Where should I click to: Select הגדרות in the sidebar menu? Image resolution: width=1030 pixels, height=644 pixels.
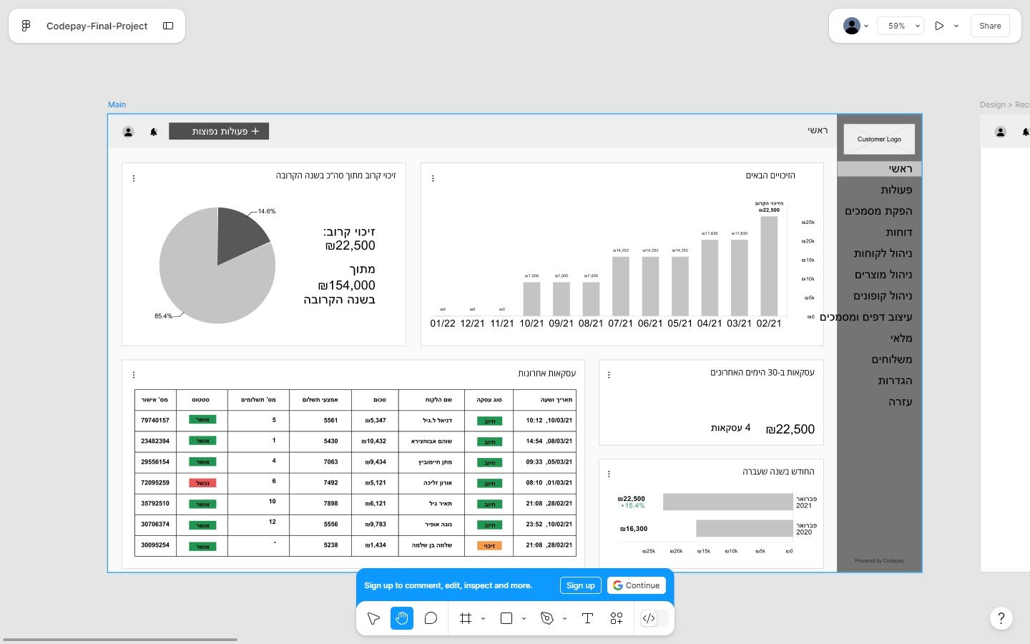click(895, 381)
